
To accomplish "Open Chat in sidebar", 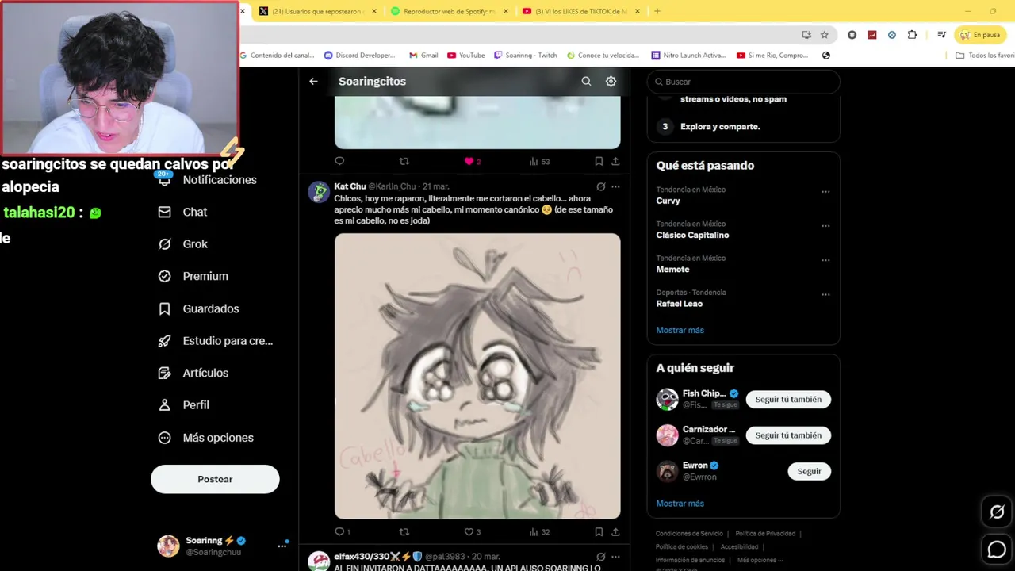I will pyautogui.click(x=183, y=212).
